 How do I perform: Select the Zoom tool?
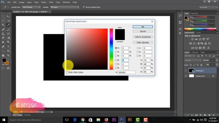(x=8, y=55)
